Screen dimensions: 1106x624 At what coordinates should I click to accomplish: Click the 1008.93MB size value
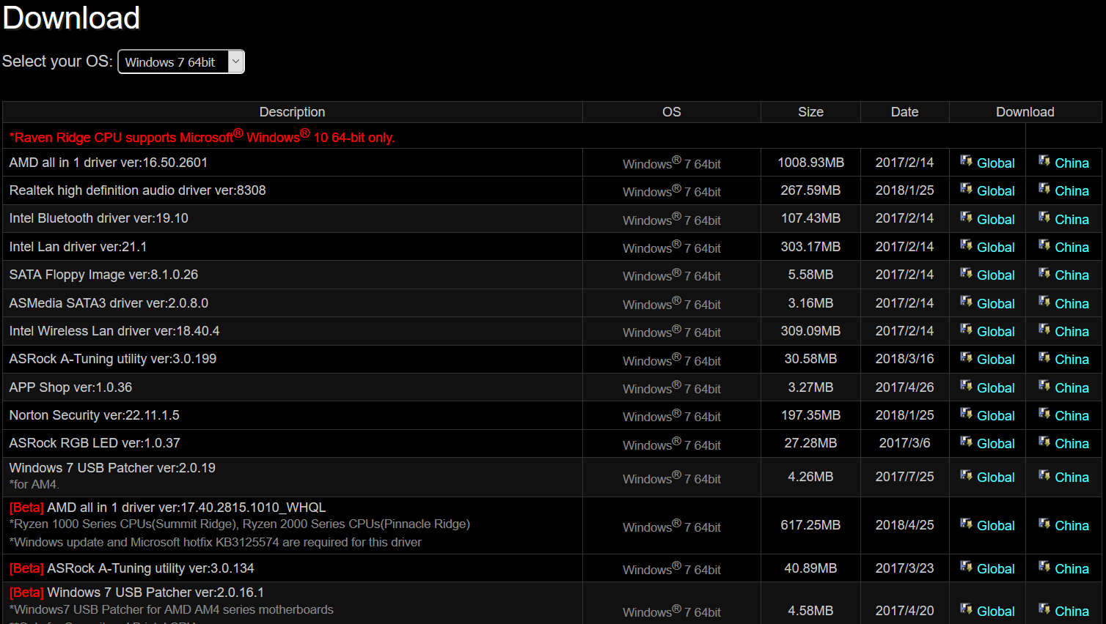[810, 163]
